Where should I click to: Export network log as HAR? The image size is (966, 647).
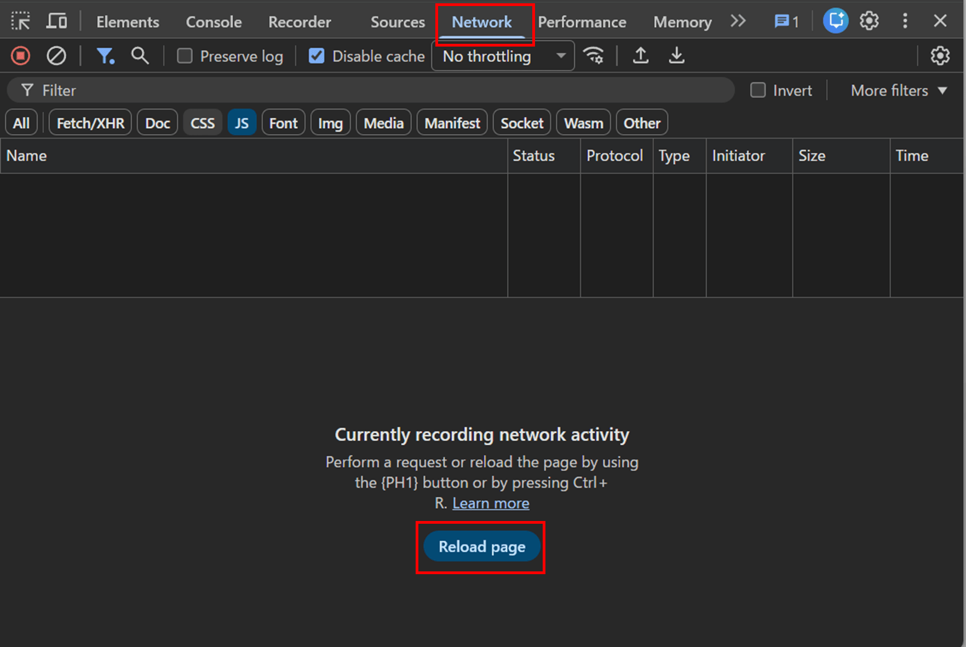(676, 55)
